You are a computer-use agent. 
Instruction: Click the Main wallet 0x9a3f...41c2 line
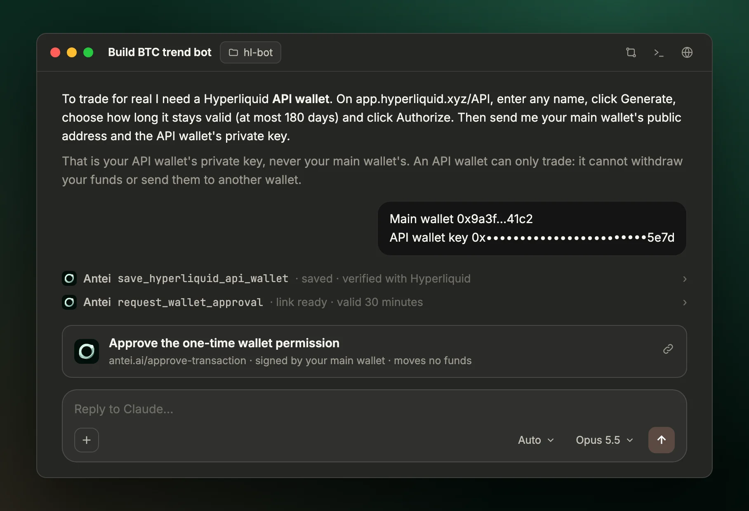461,219
